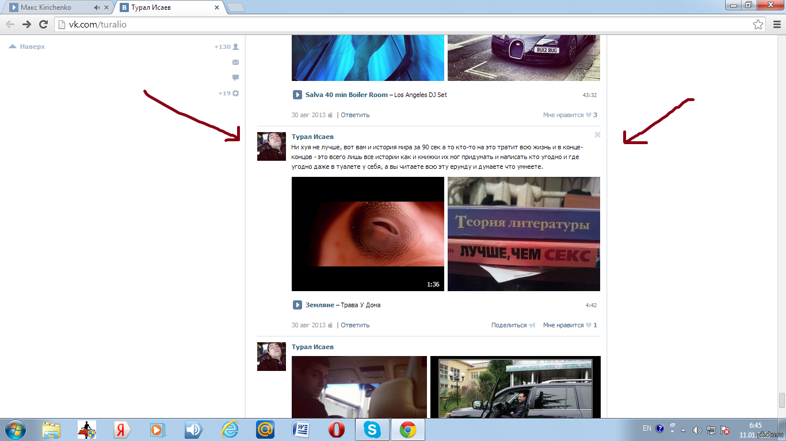Reload the vk.com page
This screenshot has height=441, width=786.
point(43,24)
